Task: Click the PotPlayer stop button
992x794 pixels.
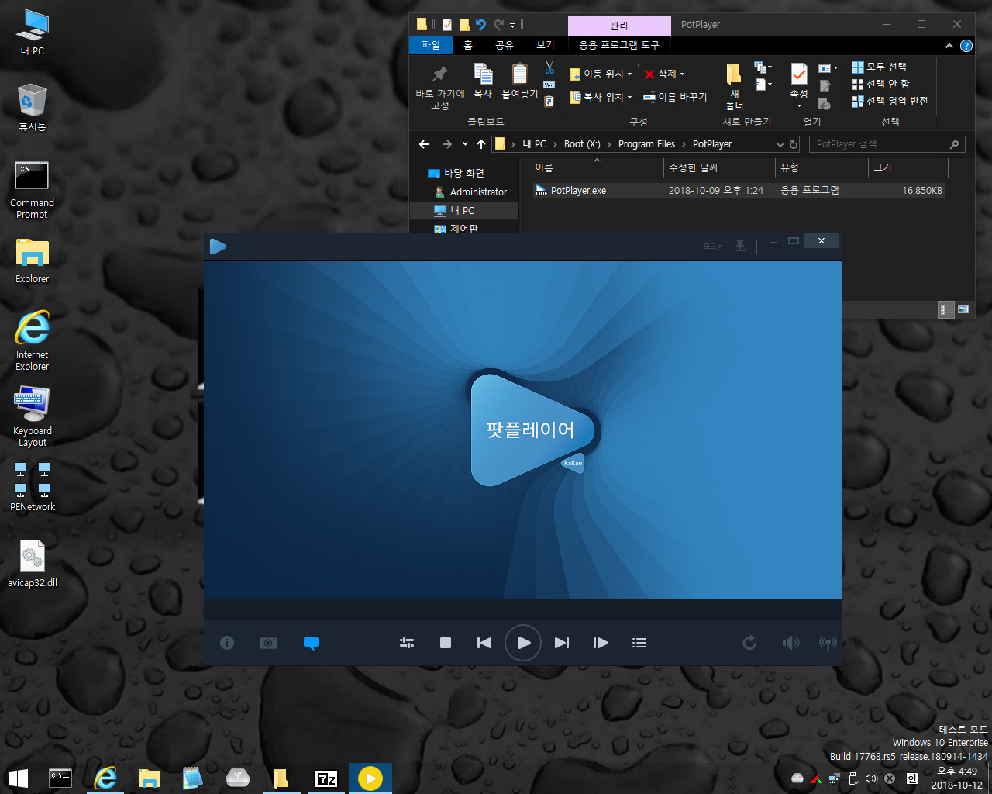Action: tap(446, 643)
